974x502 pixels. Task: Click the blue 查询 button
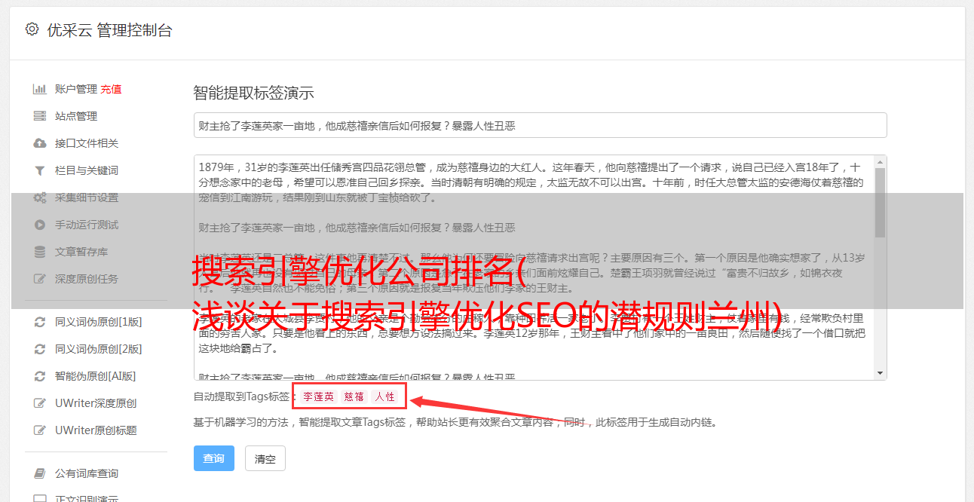click(x=214, y=458)
